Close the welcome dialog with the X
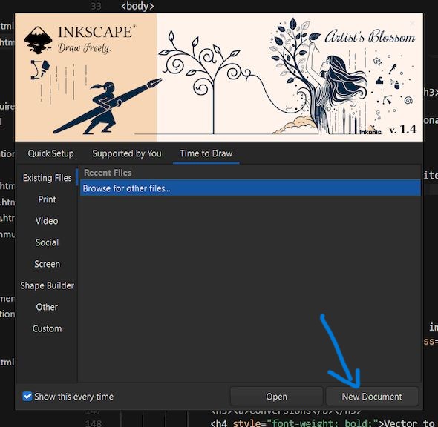This screenshot has height=427, width=438. point(412,24)
